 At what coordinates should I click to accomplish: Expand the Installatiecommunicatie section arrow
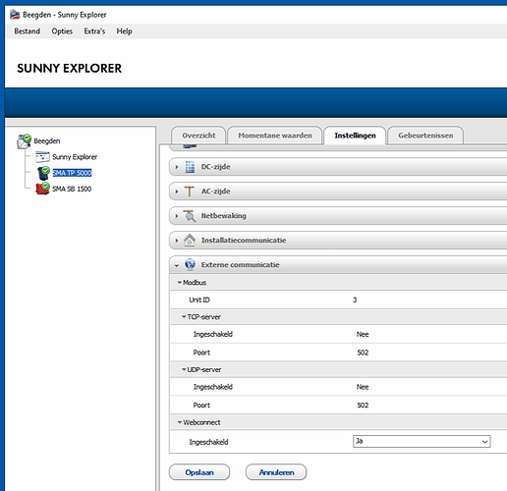[x=177, y=241]
